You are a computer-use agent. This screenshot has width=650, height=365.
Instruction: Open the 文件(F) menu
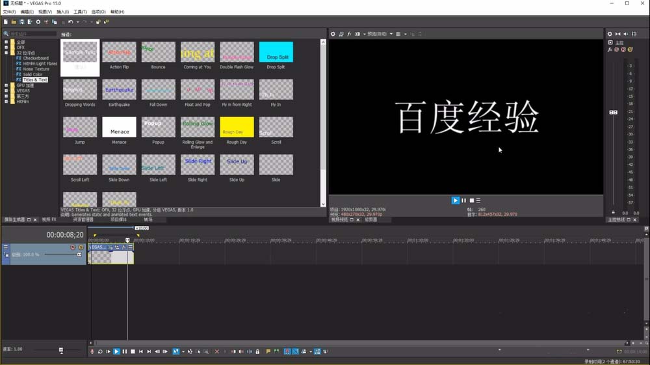9,12
